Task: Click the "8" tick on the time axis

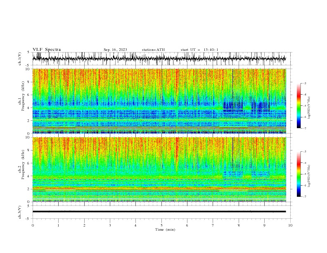Action: (x=239, y=225)
